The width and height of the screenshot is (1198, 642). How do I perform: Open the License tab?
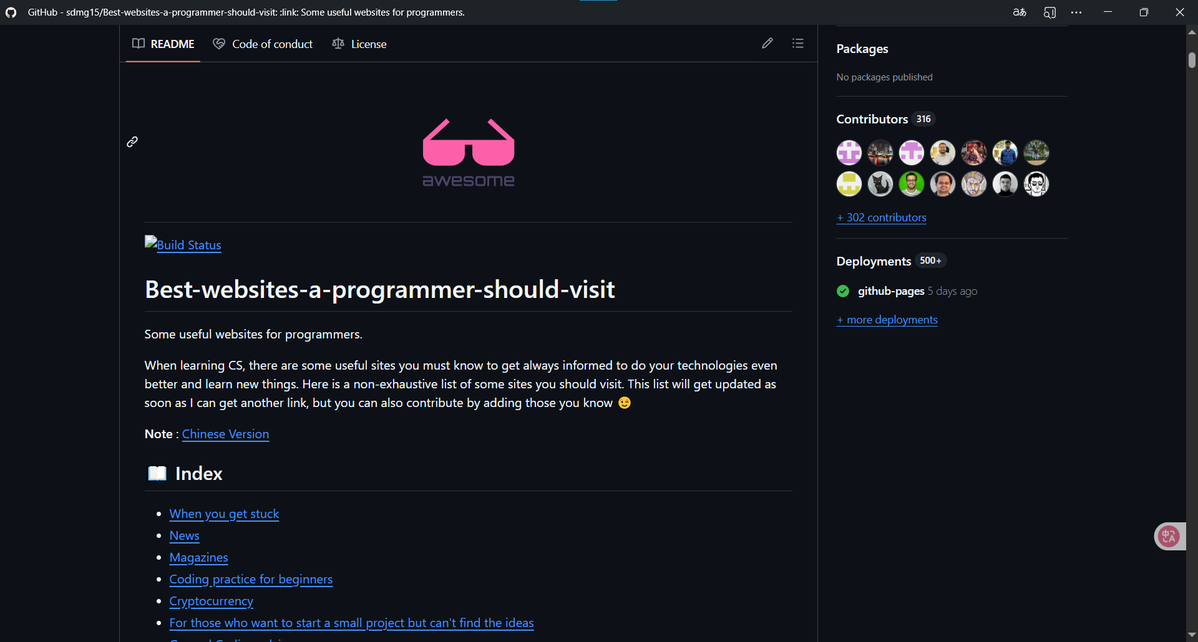[359, 44]
